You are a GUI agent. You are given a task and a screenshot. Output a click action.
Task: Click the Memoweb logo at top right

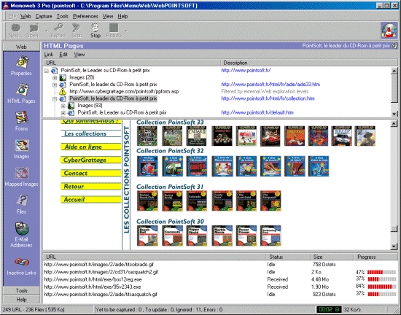389,30
